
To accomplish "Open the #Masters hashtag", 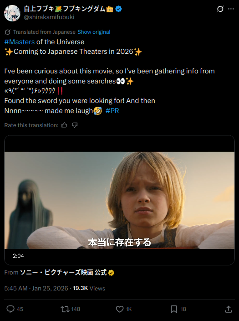I will (x=20, y=42).
